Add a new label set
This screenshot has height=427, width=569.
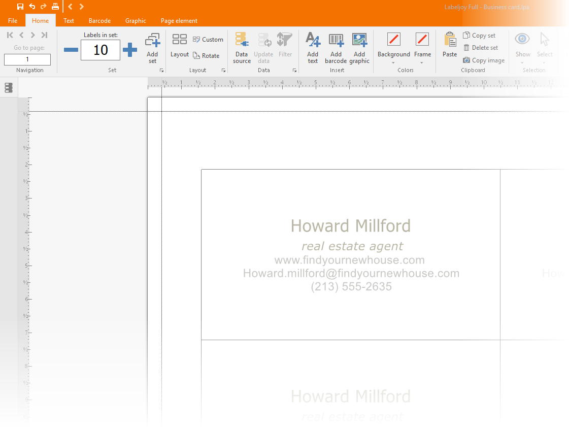pos(152,48)
